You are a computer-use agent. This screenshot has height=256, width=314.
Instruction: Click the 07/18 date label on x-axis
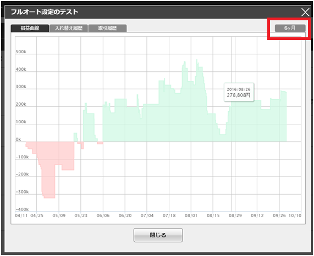pyautogui.click(x=169, y=215)
